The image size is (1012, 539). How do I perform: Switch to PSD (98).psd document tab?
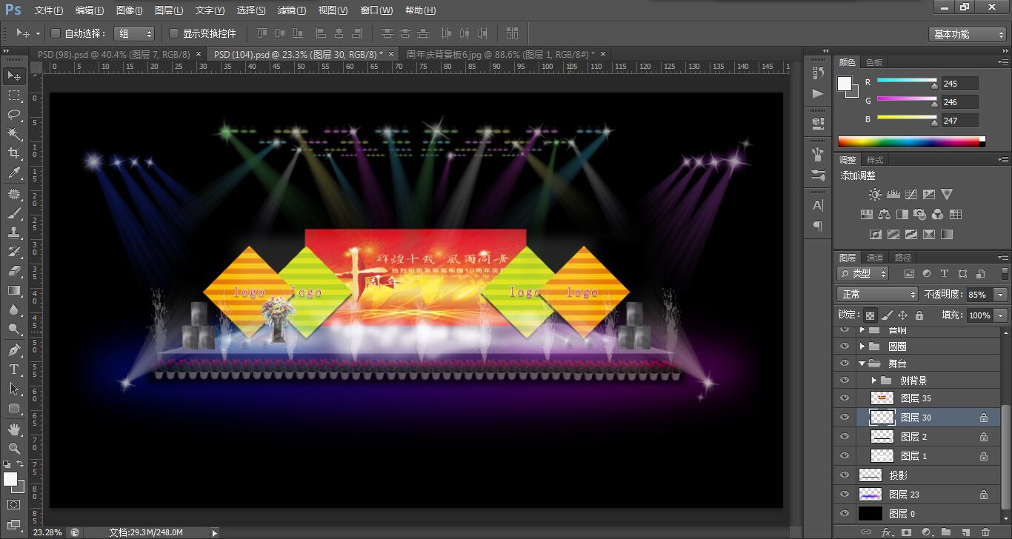pos(113,54)
